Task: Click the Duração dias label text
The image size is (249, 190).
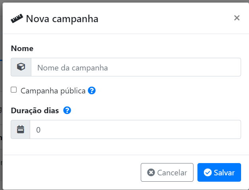Action: coord(35,110)
